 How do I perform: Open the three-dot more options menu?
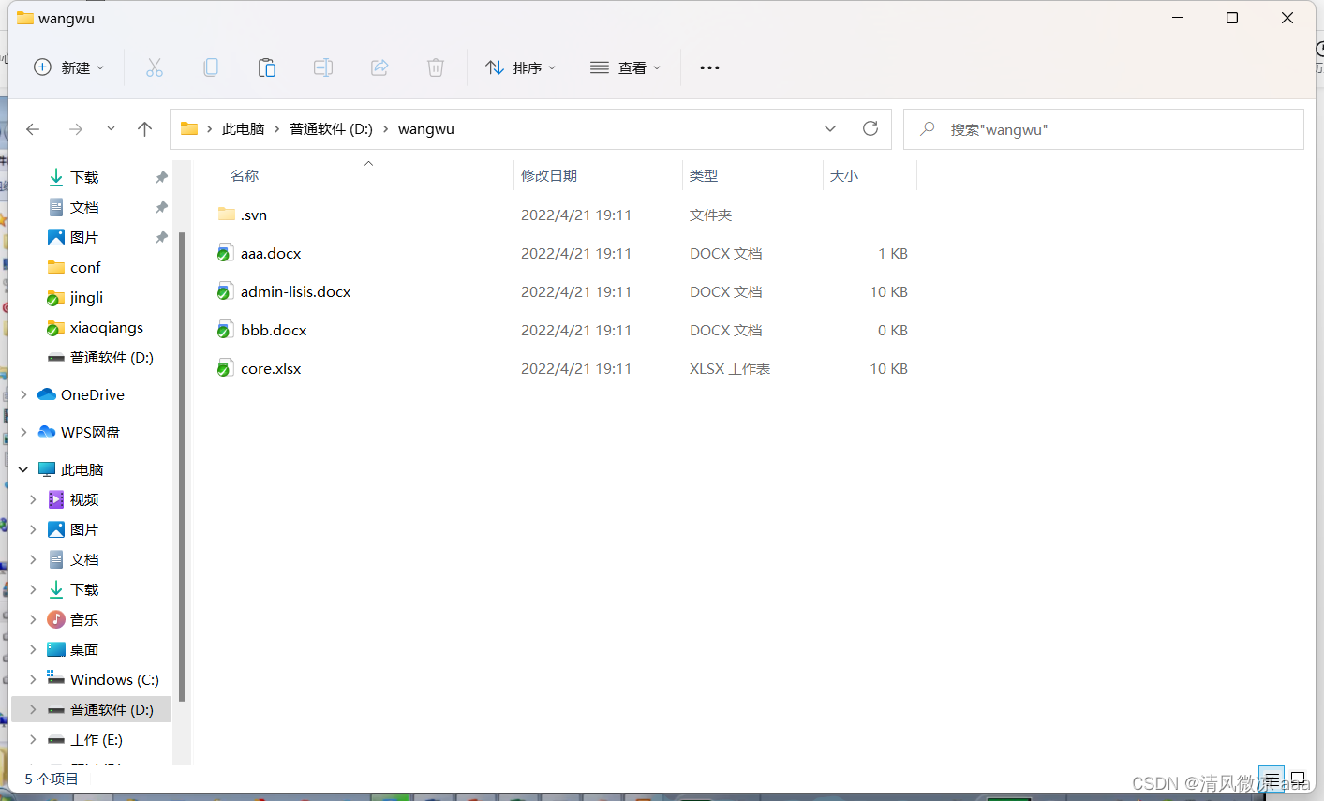coord(709,67)
